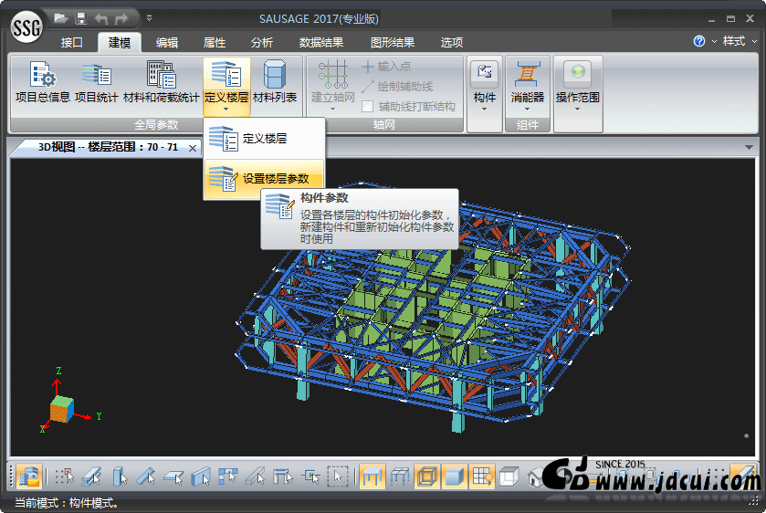766x513 pixels.
Task: Click the select-wall tool in bottom toolbar
Action: pyautogui.click(x=201, y=476)
